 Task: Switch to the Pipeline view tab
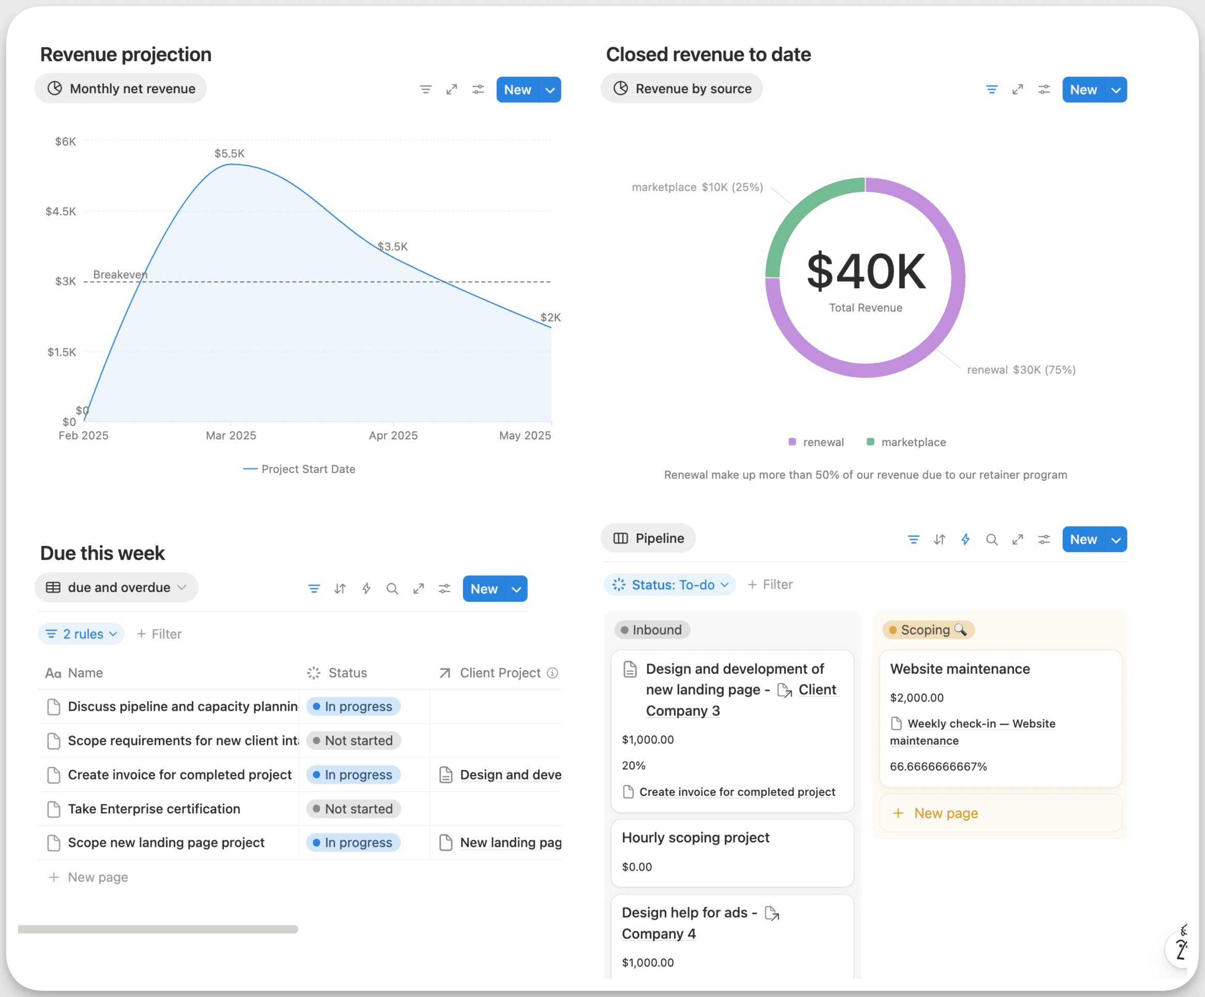click(648, 538)
